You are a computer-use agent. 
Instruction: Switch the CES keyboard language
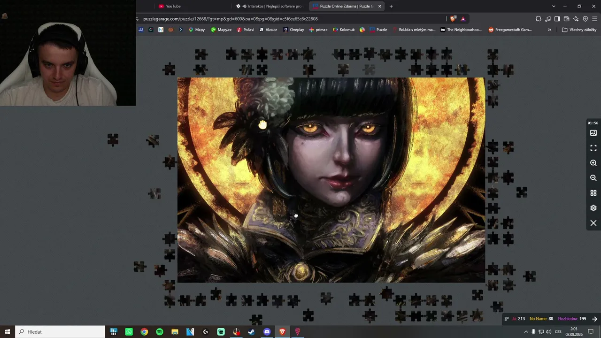558,332
